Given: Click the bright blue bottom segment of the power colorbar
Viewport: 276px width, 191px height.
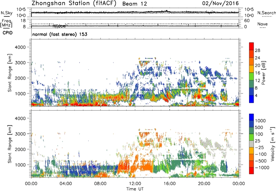Looking at the screenshot, I should click(252, 99).
